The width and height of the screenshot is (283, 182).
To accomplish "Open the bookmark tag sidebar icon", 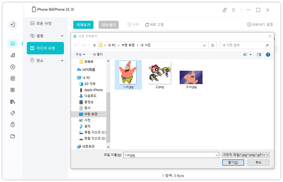I will [13, 113].
